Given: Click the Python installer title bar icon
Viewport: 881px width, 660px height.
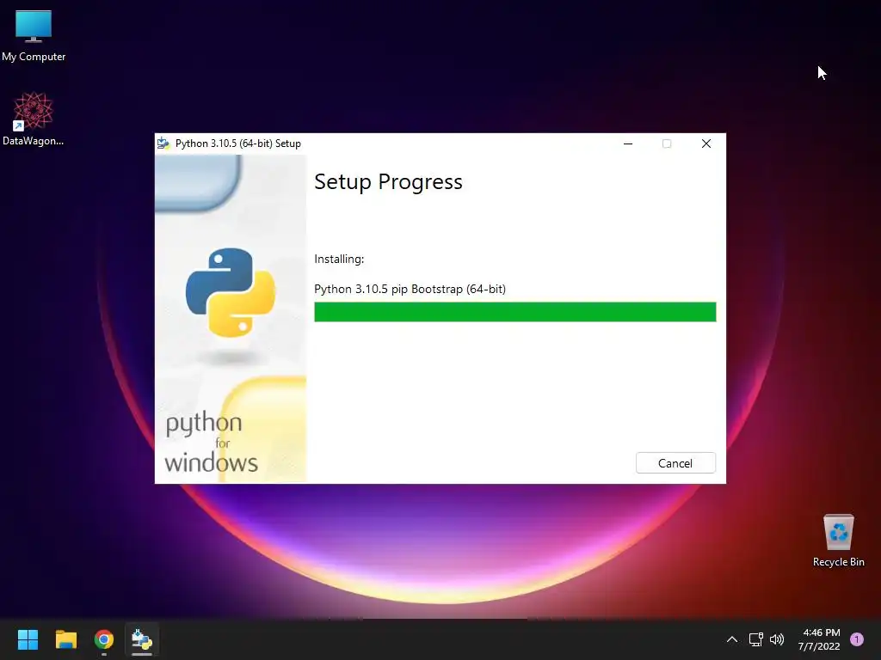Looking at the screenshot, I should tap(163, 144).
